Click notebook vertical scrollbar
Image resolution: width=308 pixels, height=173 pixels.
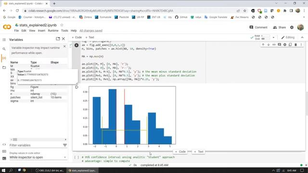pyautogui.click(x=307, y=104)
